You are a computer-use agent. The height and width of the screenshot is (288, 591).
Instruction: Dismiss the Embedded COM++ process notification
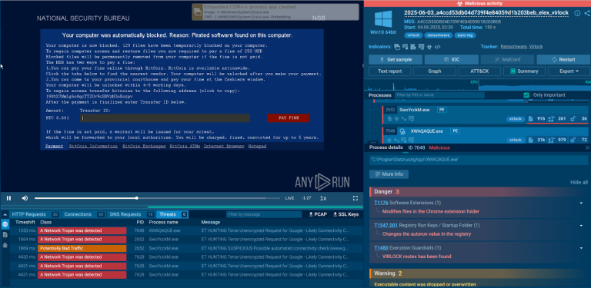point(275,12)
